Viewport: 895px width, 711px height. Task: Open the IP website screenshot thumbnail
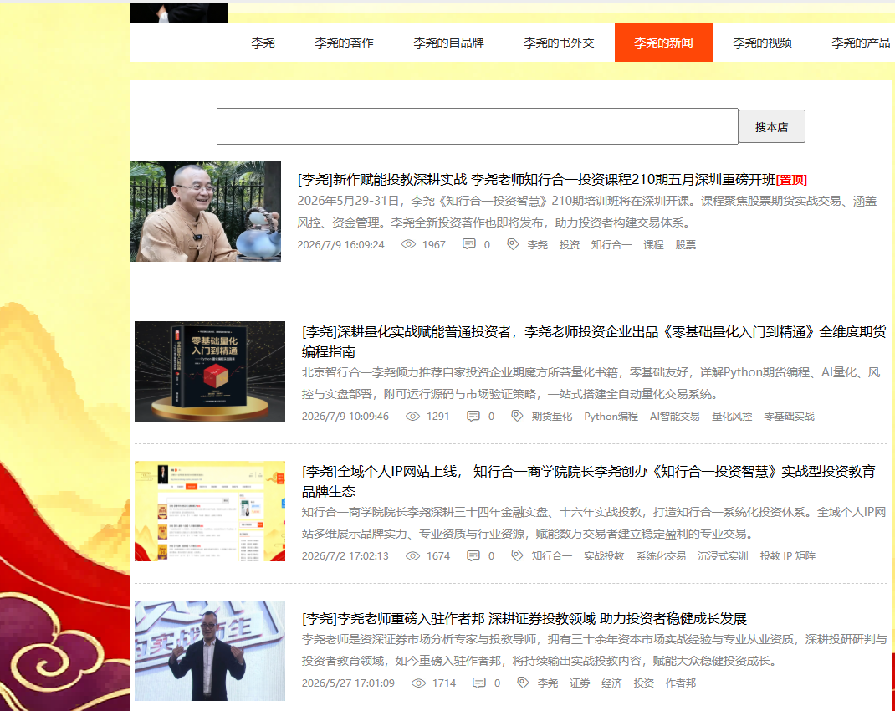point(209,511)
